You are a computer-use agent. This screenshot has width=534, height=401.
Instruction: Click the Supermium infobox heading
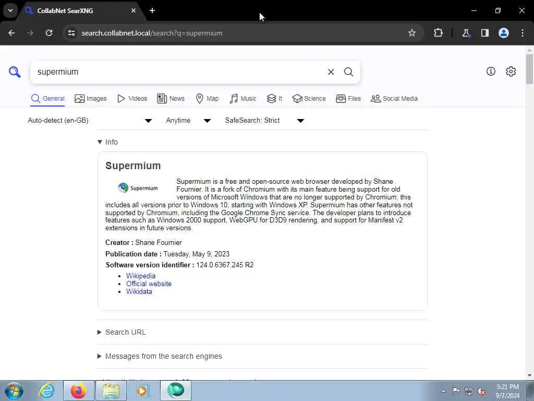133,166
